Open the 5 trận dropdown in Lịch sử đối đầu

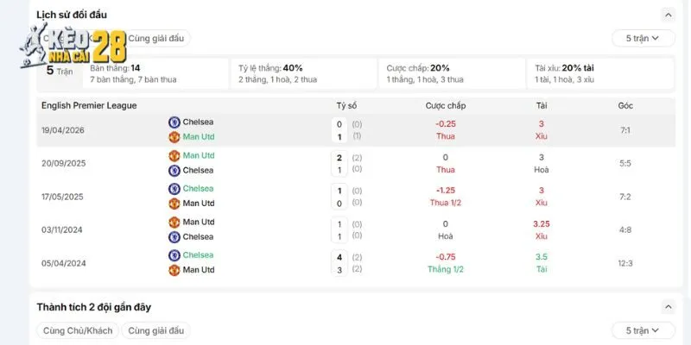(643, 38)
